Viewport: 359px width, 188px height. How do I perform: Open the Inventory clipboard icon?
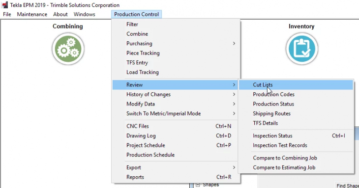coord(302,49)
